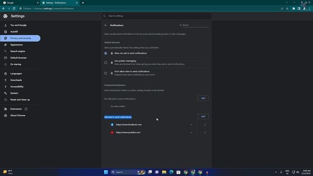This screenshot has height=176, width=313.
Task: Add site to Not allowed list
Action: (203, 98)
